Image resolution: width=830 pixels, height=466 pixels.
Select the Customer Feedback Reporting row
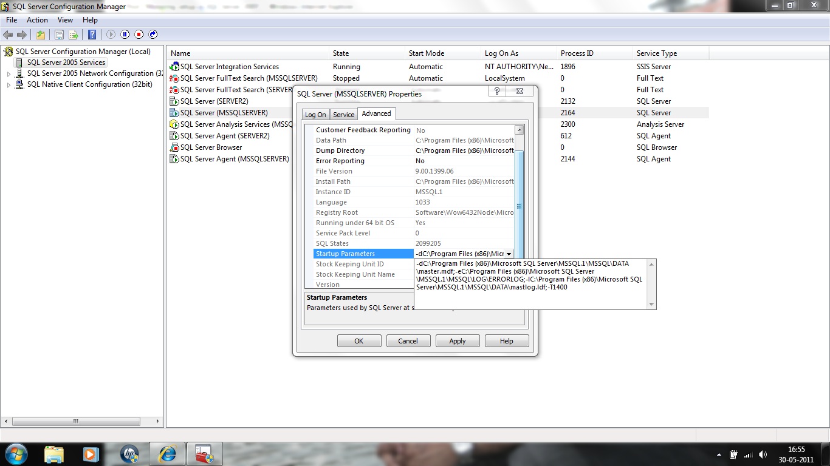[363, 130]
